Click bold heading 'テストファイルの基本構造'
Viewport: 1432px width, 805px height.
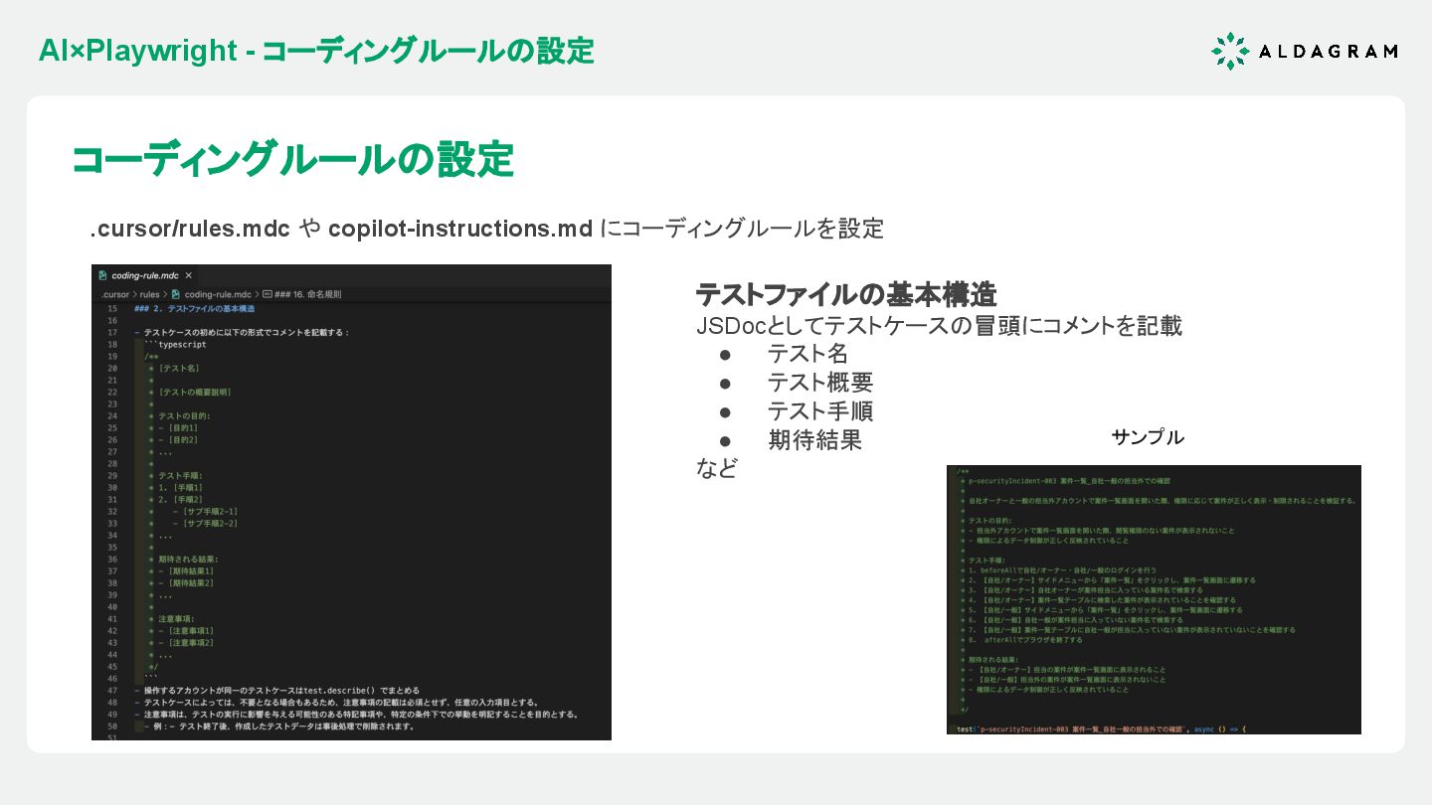coord(846,294)
